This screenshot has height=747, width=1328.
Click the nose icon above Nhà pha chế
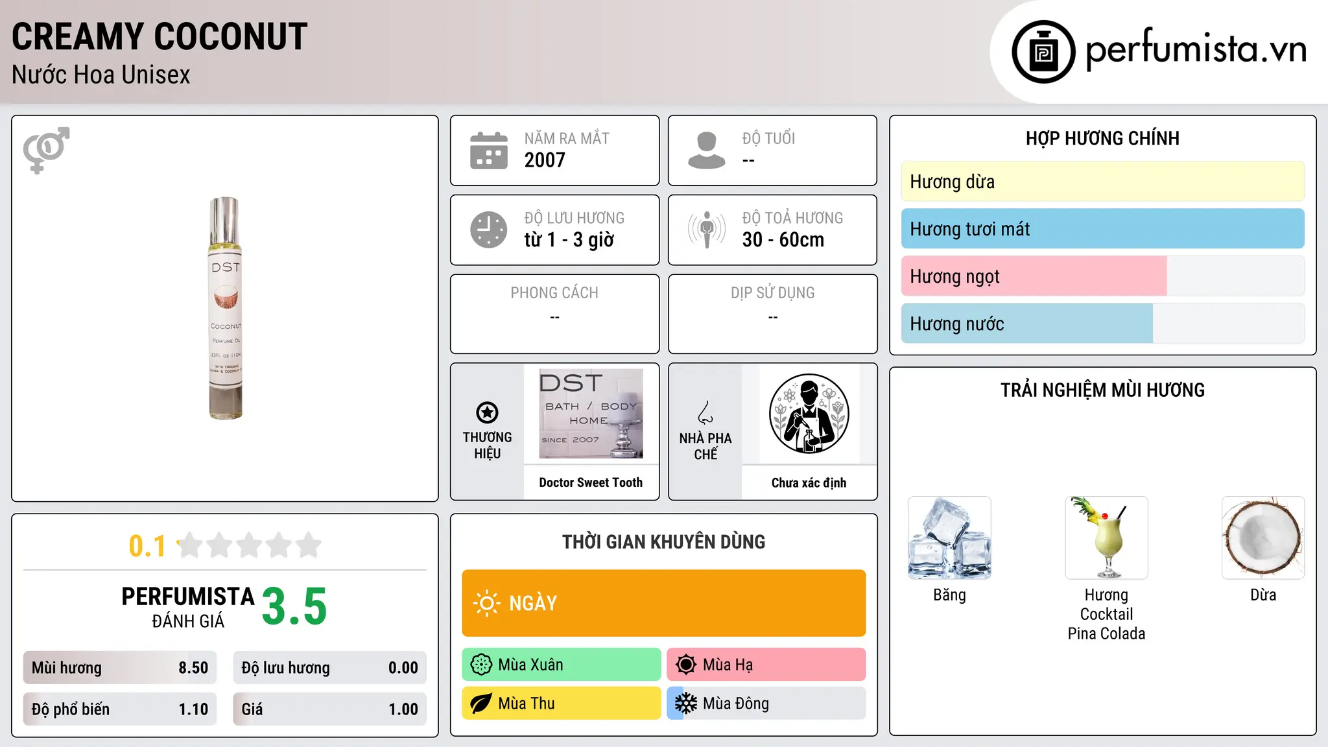[x=705, y=412]
